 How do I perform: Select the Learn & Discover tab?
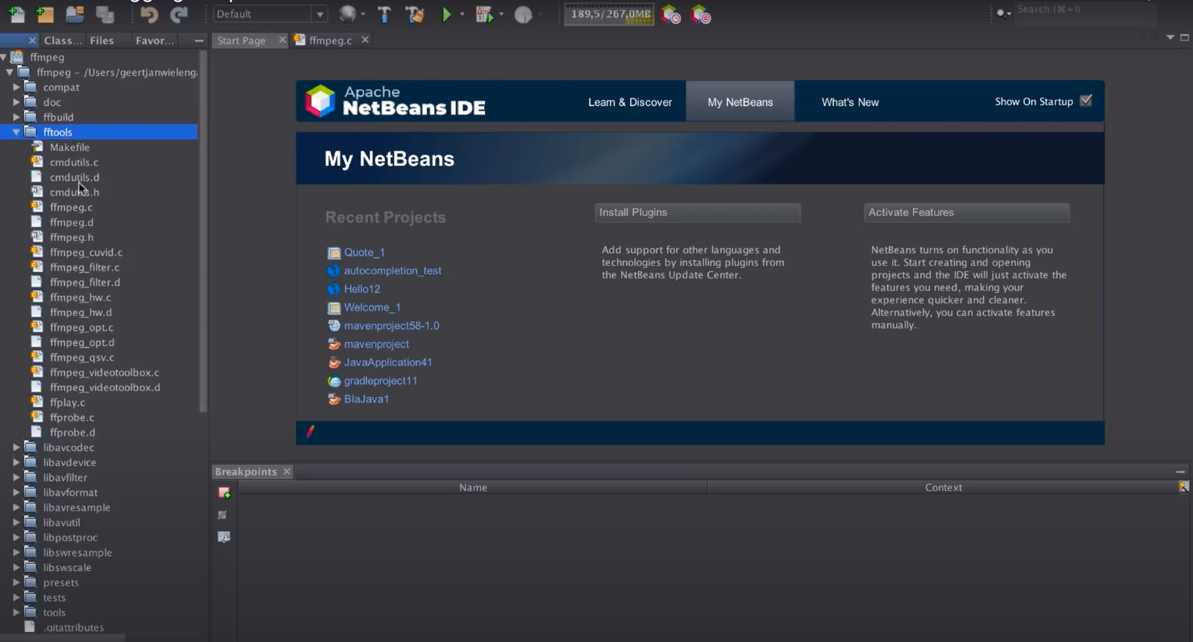[x=630, y=102]
